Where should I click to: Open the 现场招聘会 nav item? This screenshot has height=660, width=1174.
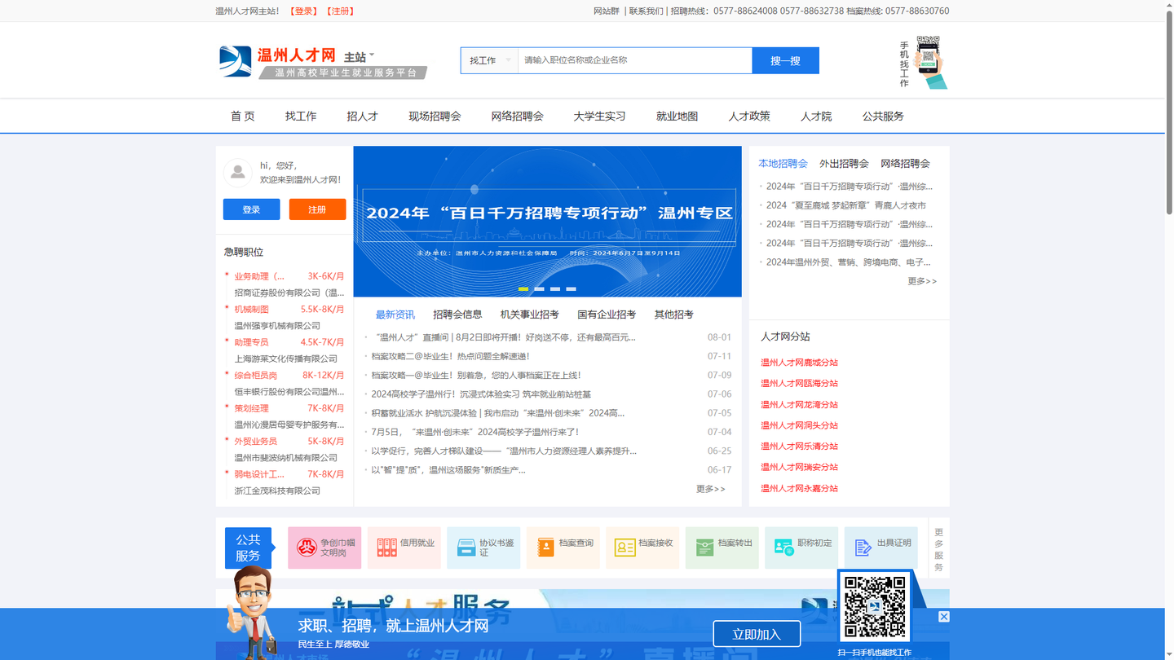coord(435,117)
